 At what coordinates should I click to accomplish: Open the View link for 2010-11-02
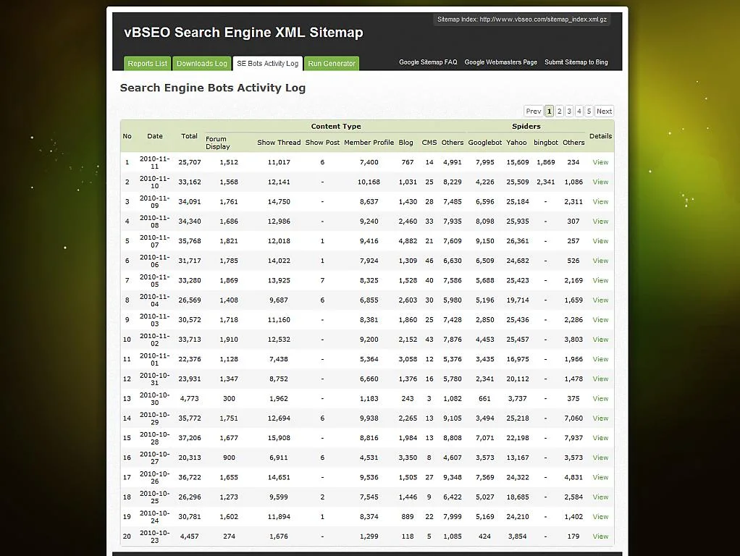coord(600,340)
